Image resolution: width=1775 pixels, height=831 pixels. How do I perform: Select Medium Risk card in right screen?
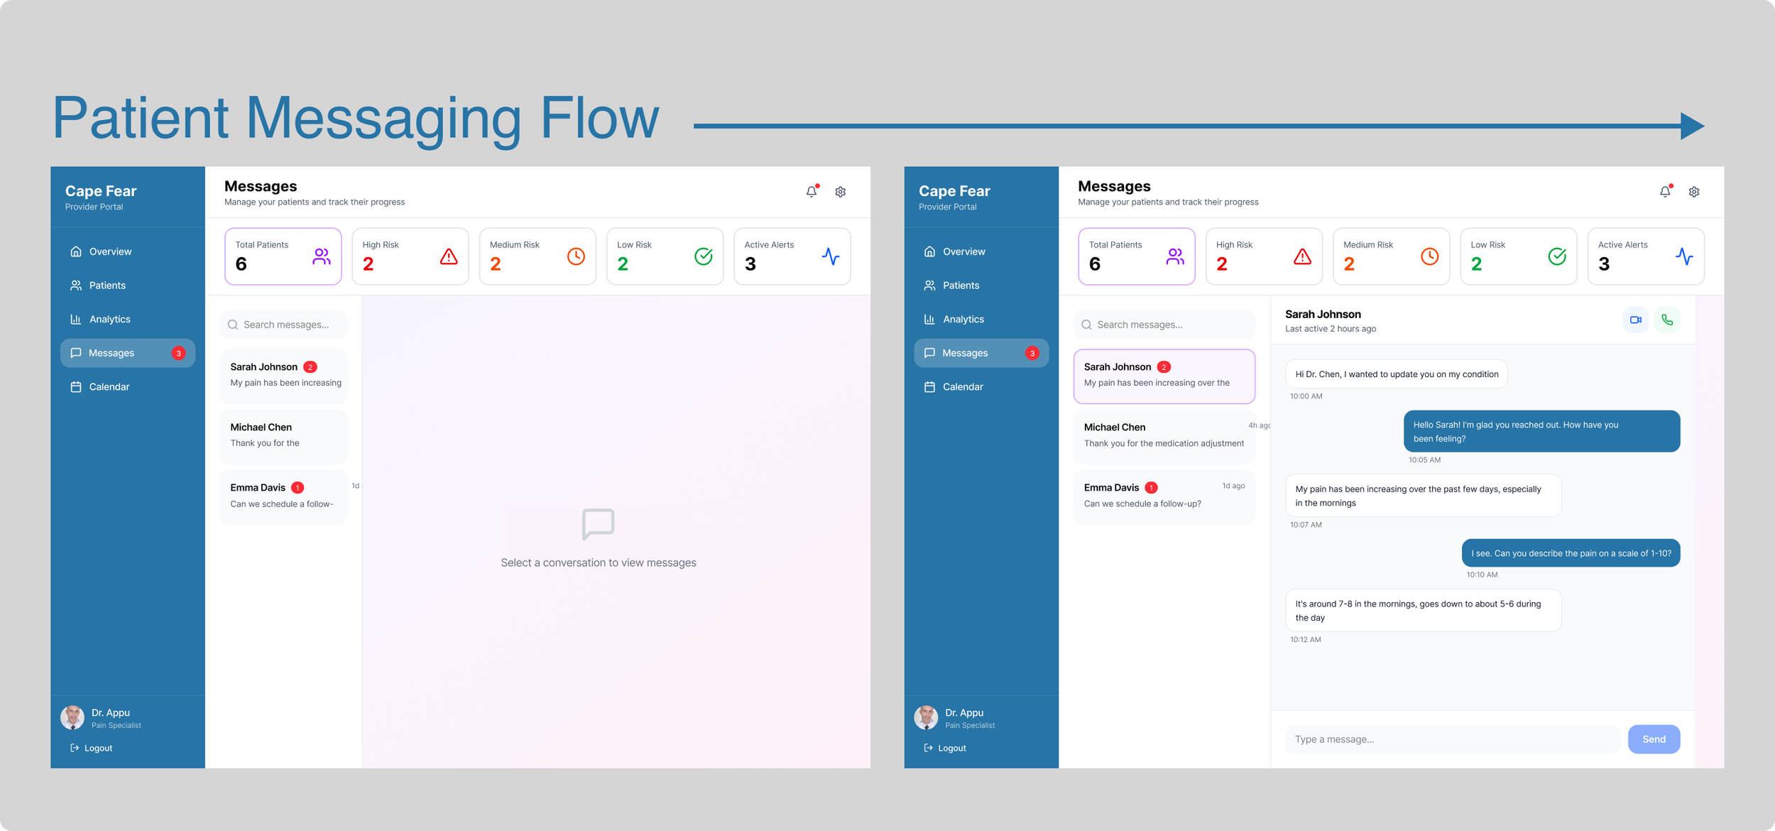coord(1391,256)
